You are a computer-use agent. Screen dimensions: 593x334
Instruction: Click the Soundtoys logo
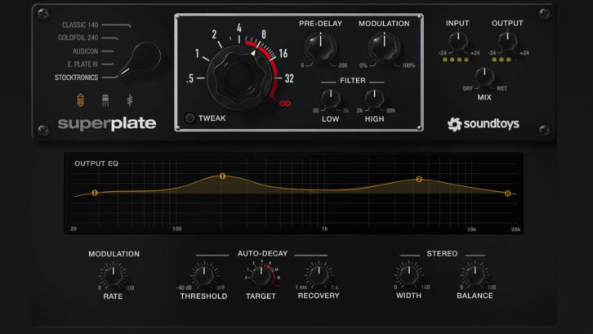click(483, 124)
